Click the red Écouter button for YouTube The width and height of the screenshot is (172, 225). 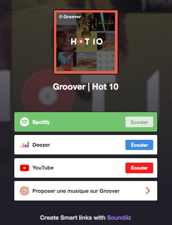(x=139, y=168)
